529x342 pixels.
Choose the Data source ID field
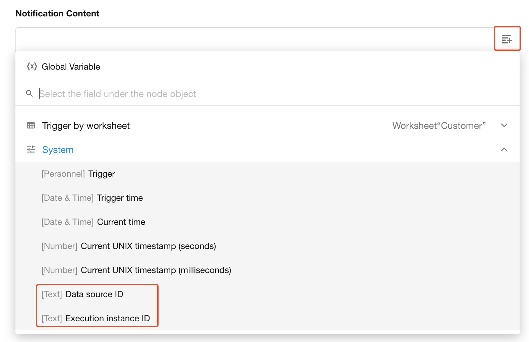(82, 294)
